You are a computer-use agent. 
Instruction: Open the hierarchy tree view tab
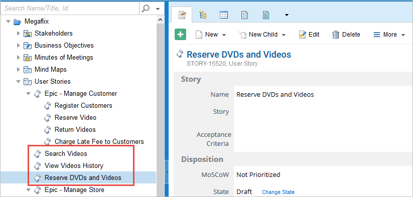(x=203, y=15)
